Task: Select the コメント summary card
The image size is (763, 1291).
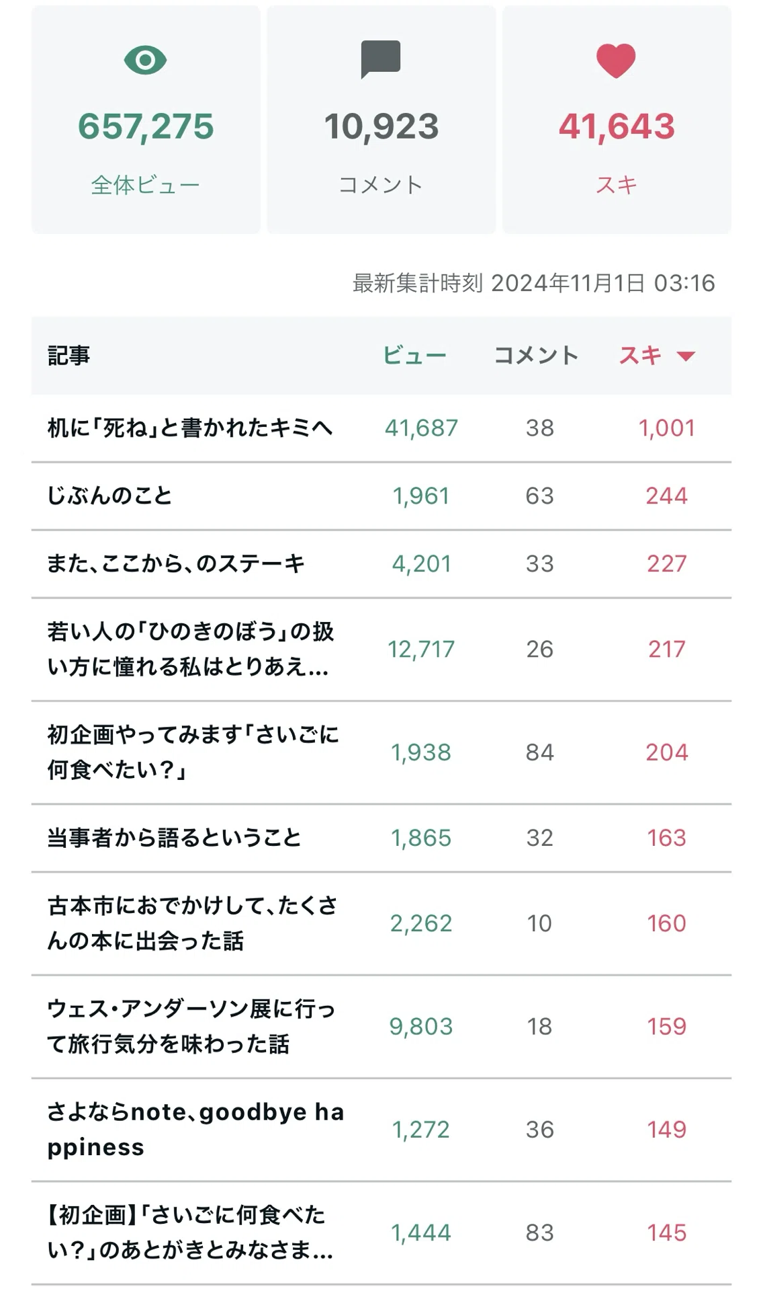Action: click(x=381, y=120)
